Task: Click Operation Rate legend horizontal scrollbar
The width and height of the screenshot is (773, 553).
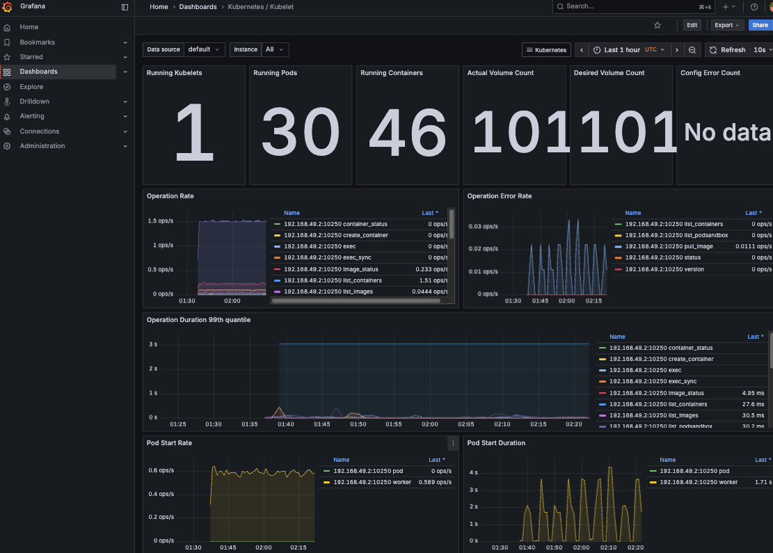Action: click(356, 300)
